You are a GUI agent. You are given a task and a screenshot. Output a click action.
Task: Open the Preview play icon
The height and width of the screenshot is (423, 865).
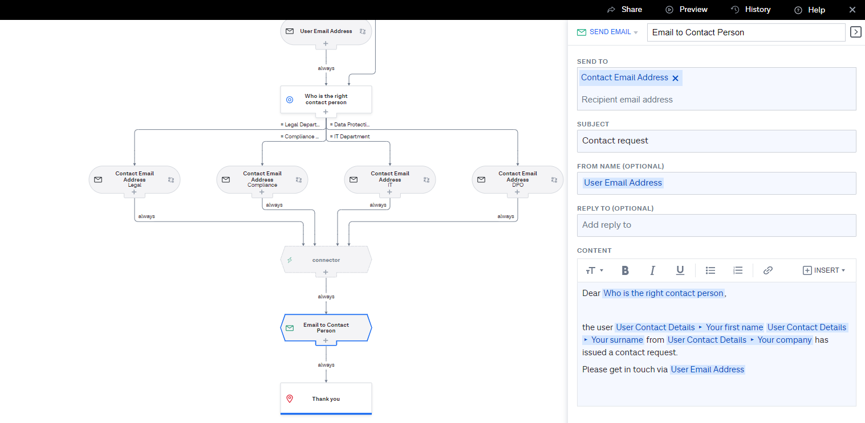coord(669,10)
